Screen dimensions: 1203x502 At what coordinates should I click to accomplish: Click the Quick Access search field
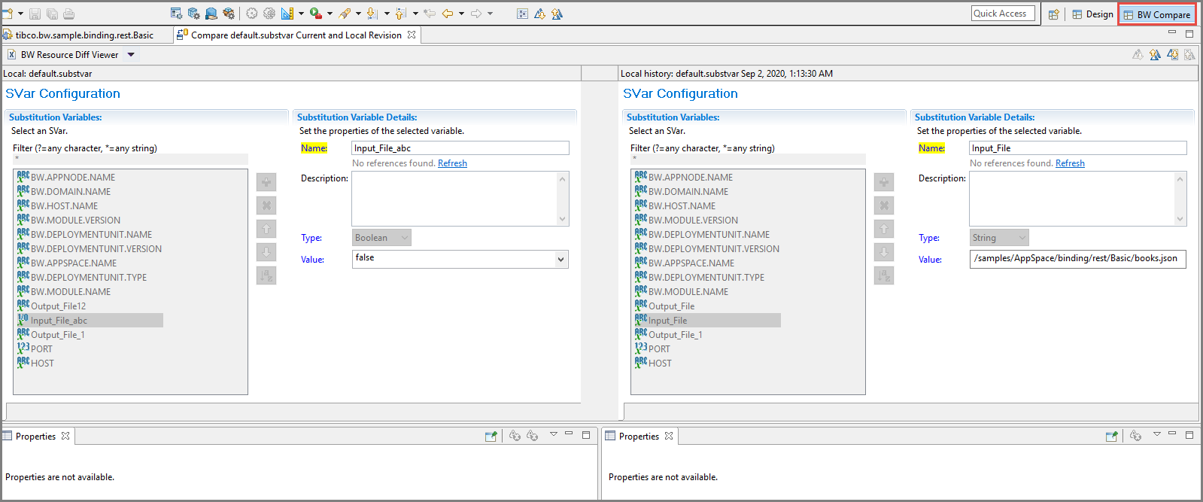point(1002,14)
